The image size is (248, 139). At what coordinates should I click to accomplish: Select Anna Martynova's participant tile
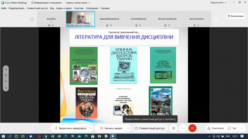click(138, 19)
